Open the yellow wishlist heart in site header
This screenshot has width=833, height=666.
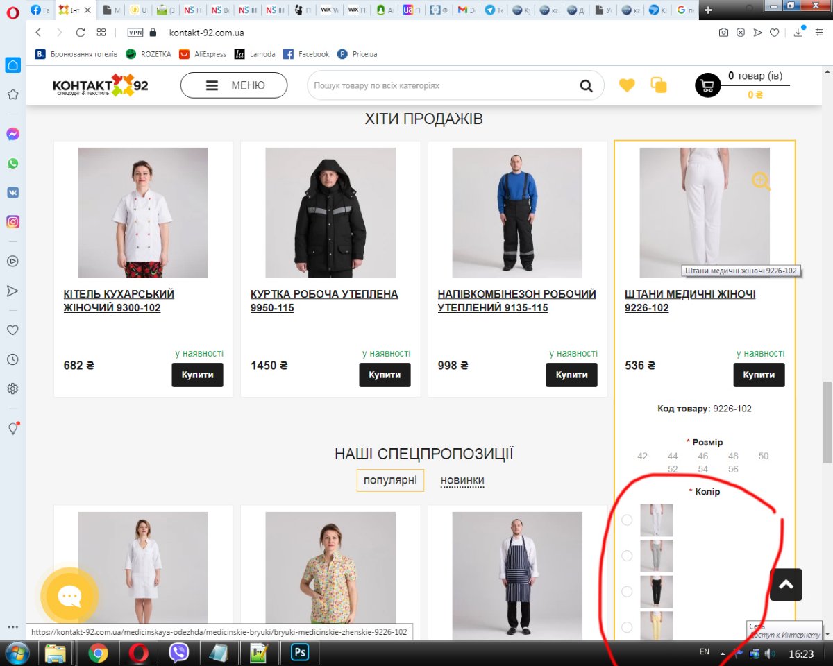coord(627,85)
